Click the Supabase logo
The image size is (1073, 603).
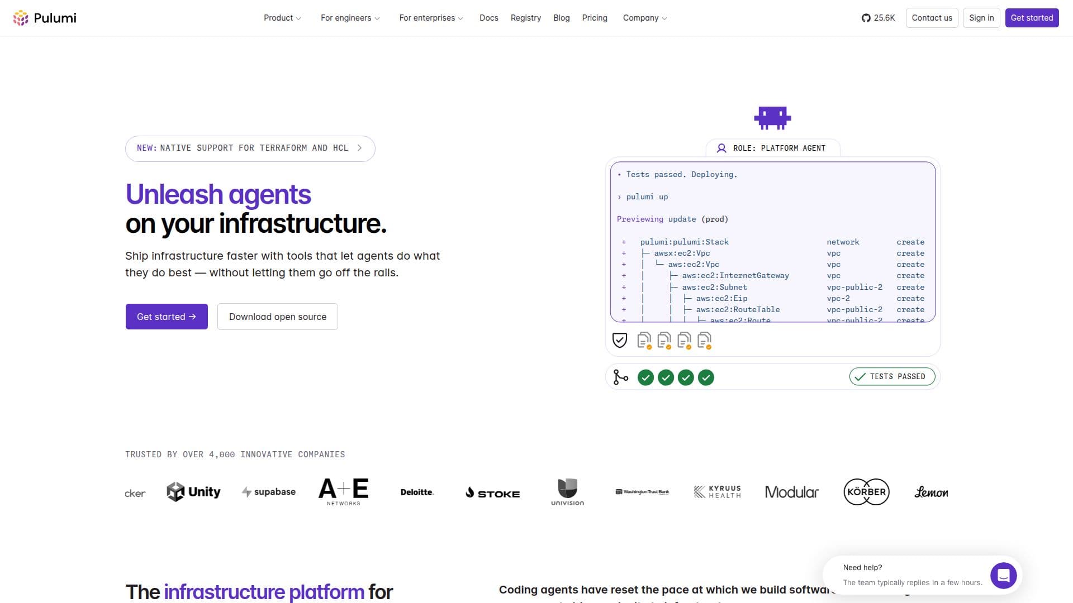click(269, 492)
